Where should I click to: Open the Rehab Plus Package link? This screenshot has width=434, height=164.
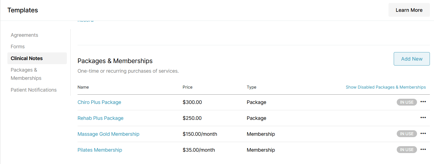(100, 118)
